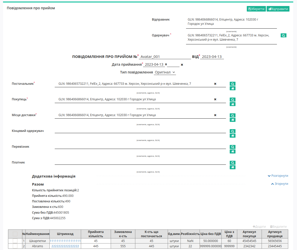Click home icon beside Платник field
This screenshot has height=250, width=297.
232,167
